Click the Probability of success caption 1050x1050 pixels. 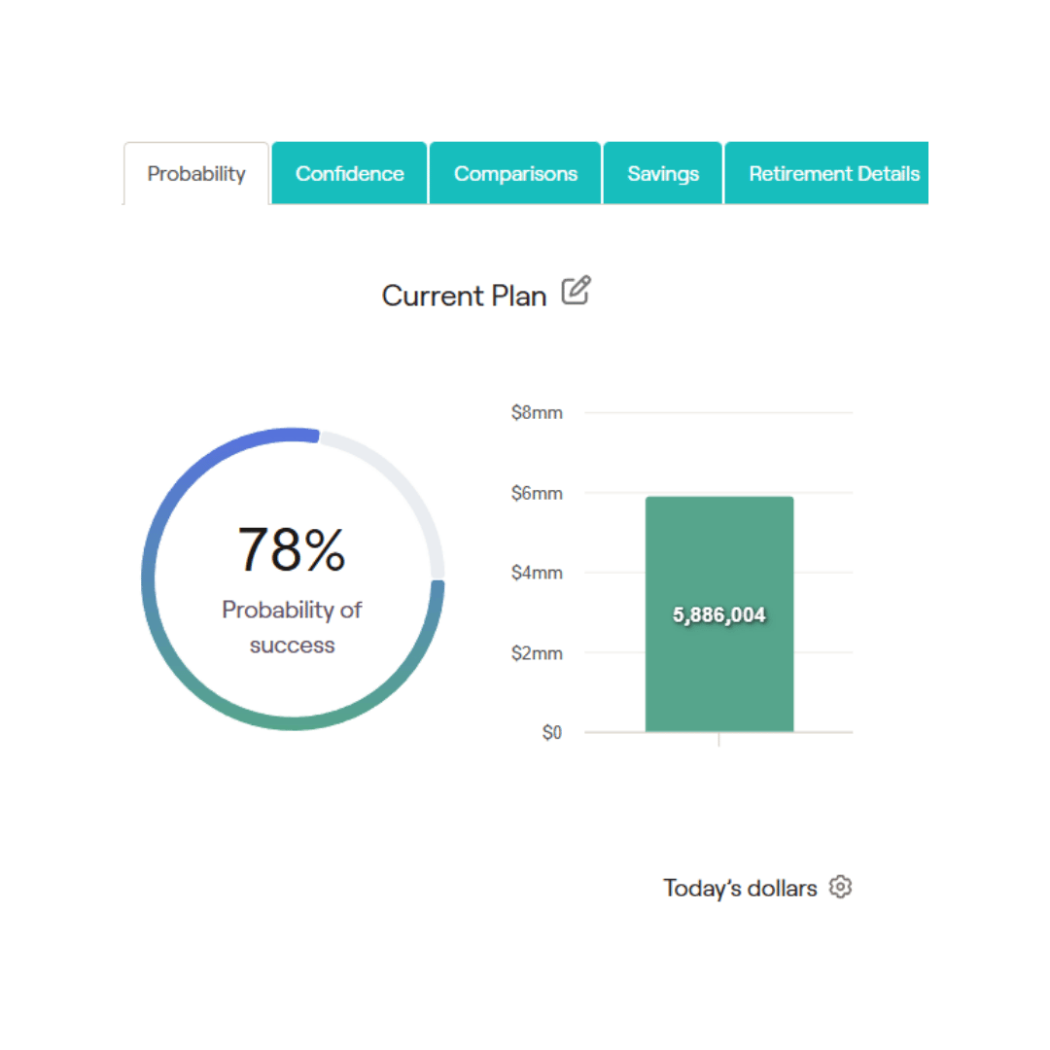tap(292, 627)
